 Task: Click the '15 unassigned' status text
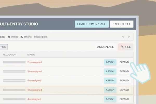click(x=34, y=62)
